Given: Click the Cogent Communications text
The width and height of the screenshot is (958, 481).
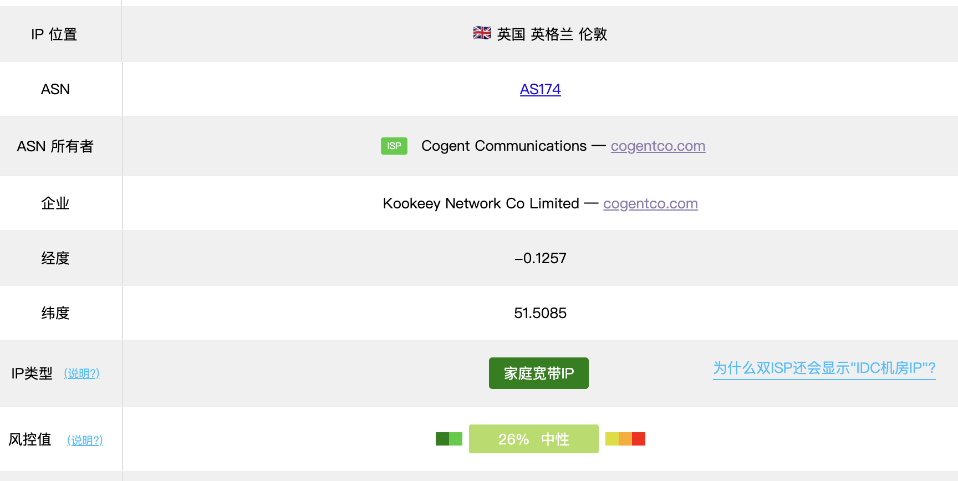Looking at the screenshot, I should [504, 146].
